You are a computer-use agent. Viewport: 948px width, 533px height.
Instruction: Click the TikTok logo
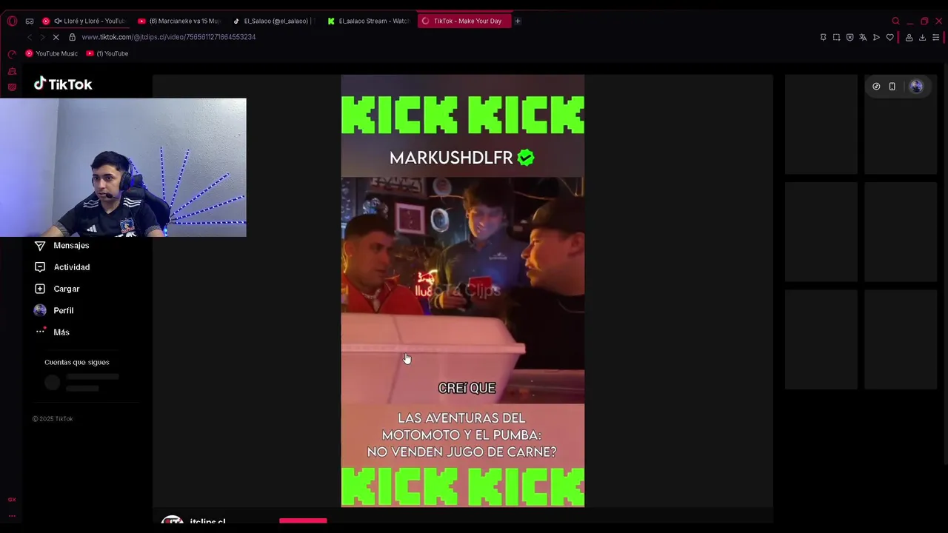coord(63,84)
